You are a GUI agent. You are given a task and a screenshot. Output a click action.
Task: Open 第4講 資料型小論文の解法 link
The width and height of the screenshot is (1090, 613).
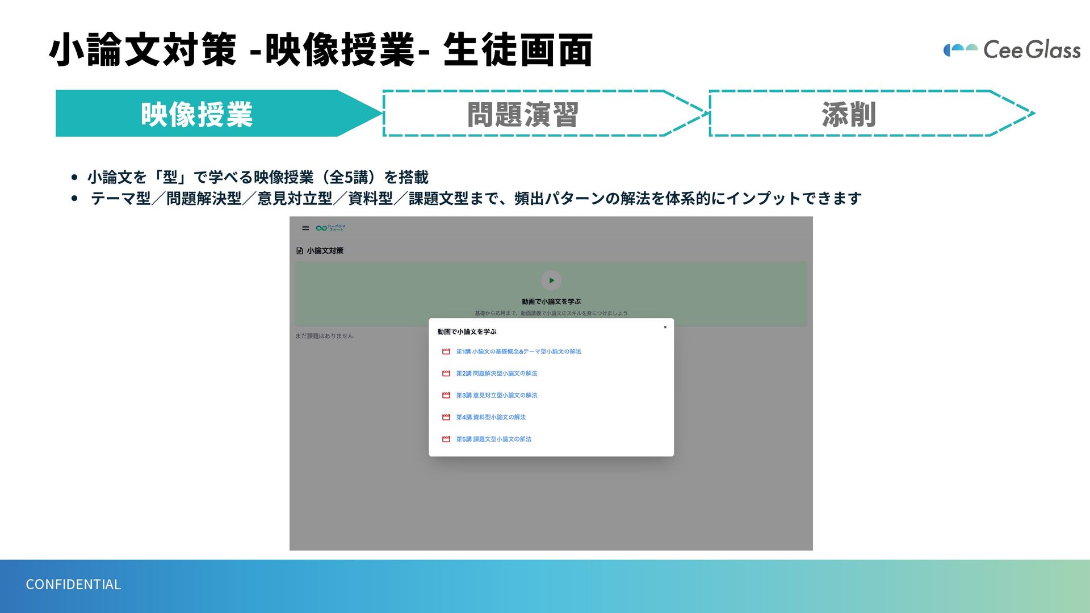[x=491, y=418]
